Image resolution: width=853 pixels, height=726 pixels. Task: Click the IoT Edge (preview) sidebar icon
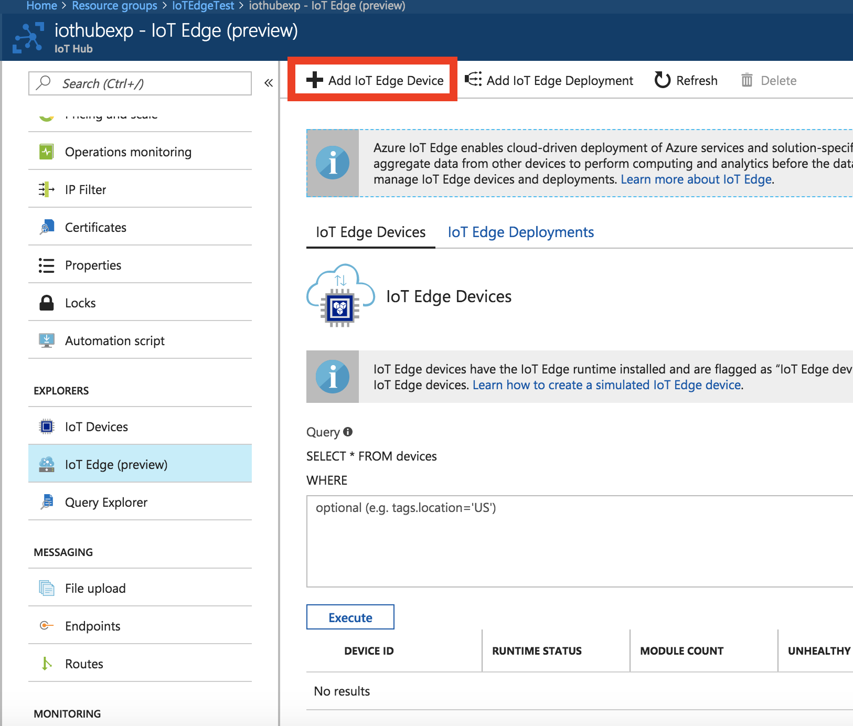[x=47, y=464]
